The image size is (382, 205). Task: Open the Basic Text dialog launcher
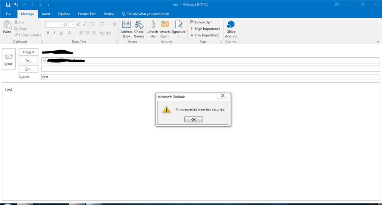point(116,42)
